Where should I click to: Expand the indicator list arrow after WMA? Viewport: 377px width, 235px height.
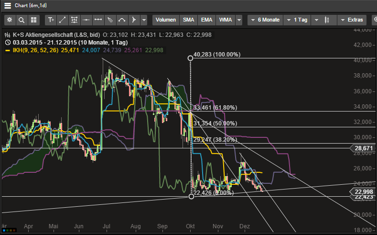(239, 20)
